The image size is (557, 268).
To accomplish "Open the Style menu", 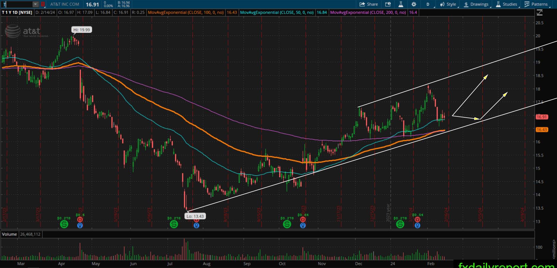I will [448, 4].
